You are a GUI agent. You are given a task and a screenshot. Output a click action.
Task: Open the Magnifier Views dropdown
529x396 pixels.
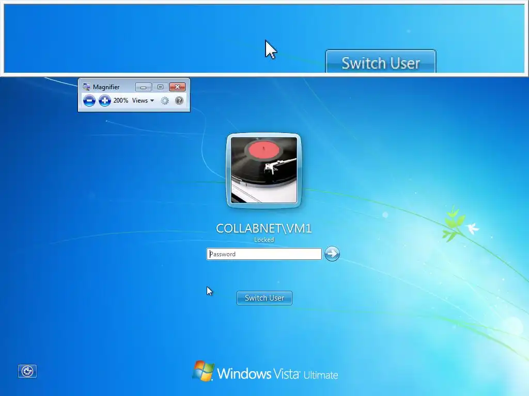click(x=143, y=101)
